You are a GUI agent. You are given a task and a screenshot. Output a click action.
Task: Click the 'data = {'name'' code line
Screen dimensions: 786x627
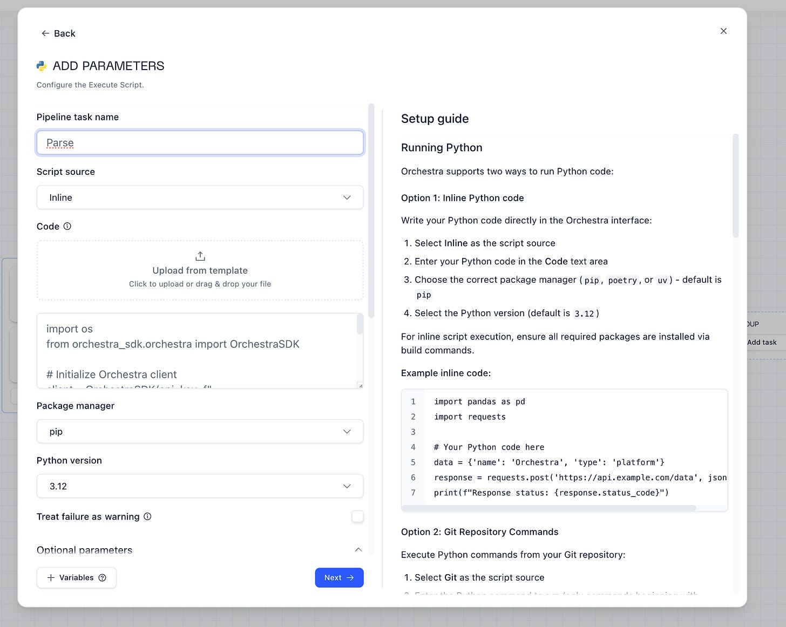[x=549, y=462]
